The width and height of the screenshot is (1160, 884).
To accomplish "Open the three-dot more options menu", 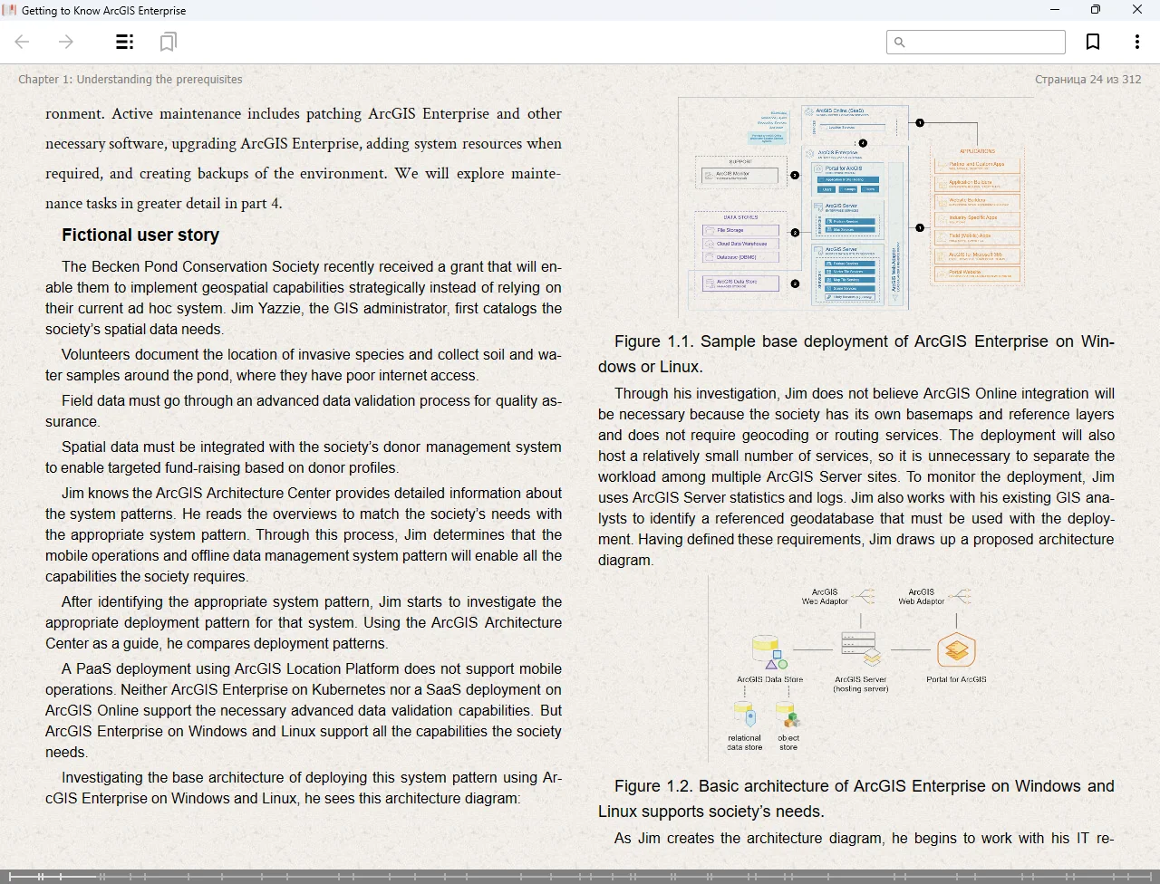I will 1136,42.
